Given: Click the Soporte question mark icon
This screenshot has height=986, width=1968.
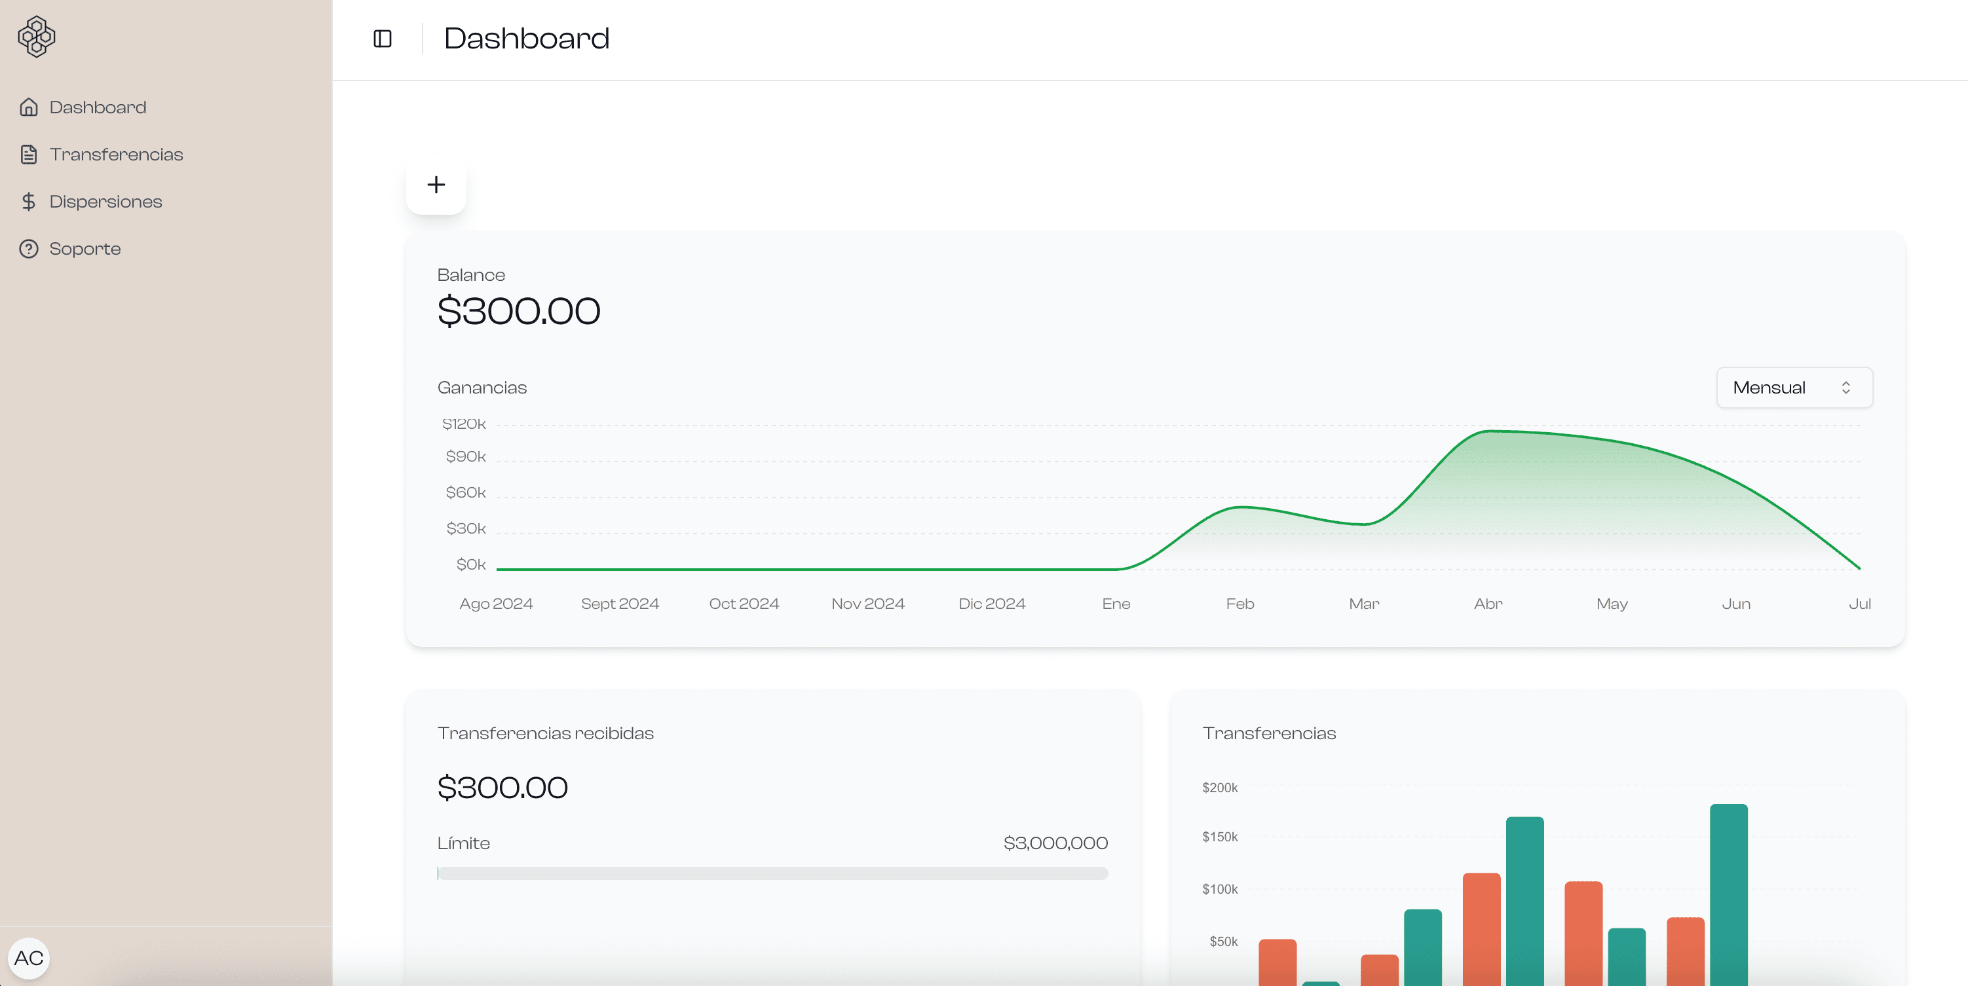Looking at the screenshot, I should point(28,248).
